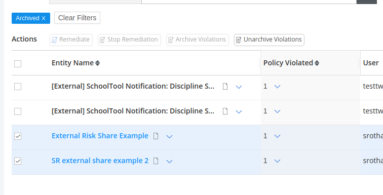Uncheck SR external share example 2 checkbox
Screen dimensions: 383x195
coord(18,161)
